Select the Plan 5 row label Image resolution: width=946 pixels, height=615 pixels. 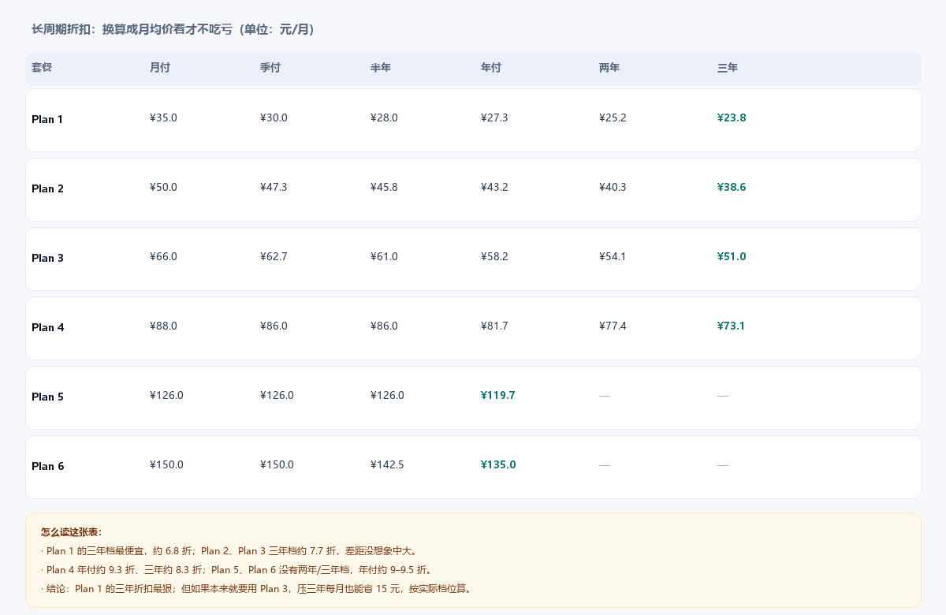click(x=47, y=397)
